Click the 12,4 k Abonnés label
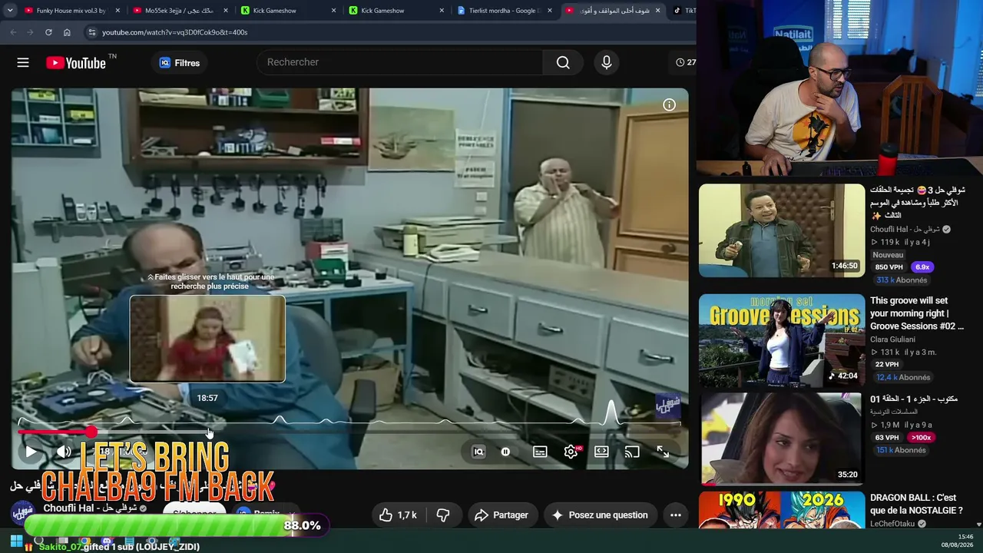983x553 pixels. pyautogui.click(x=903, y=377)
